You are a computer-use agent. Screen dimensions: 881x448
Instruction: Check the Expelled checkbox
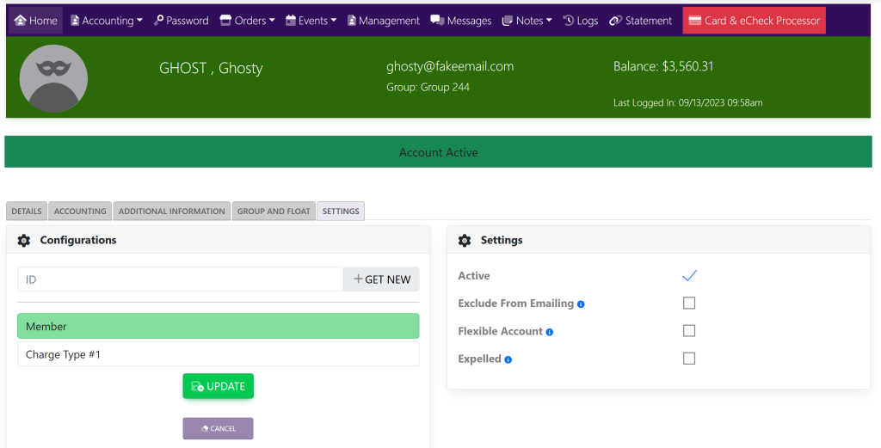[x=688, y=359]
